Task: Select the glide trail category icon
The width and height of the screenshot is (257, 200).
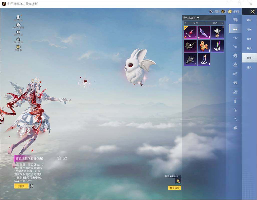Action: [235, 29]
